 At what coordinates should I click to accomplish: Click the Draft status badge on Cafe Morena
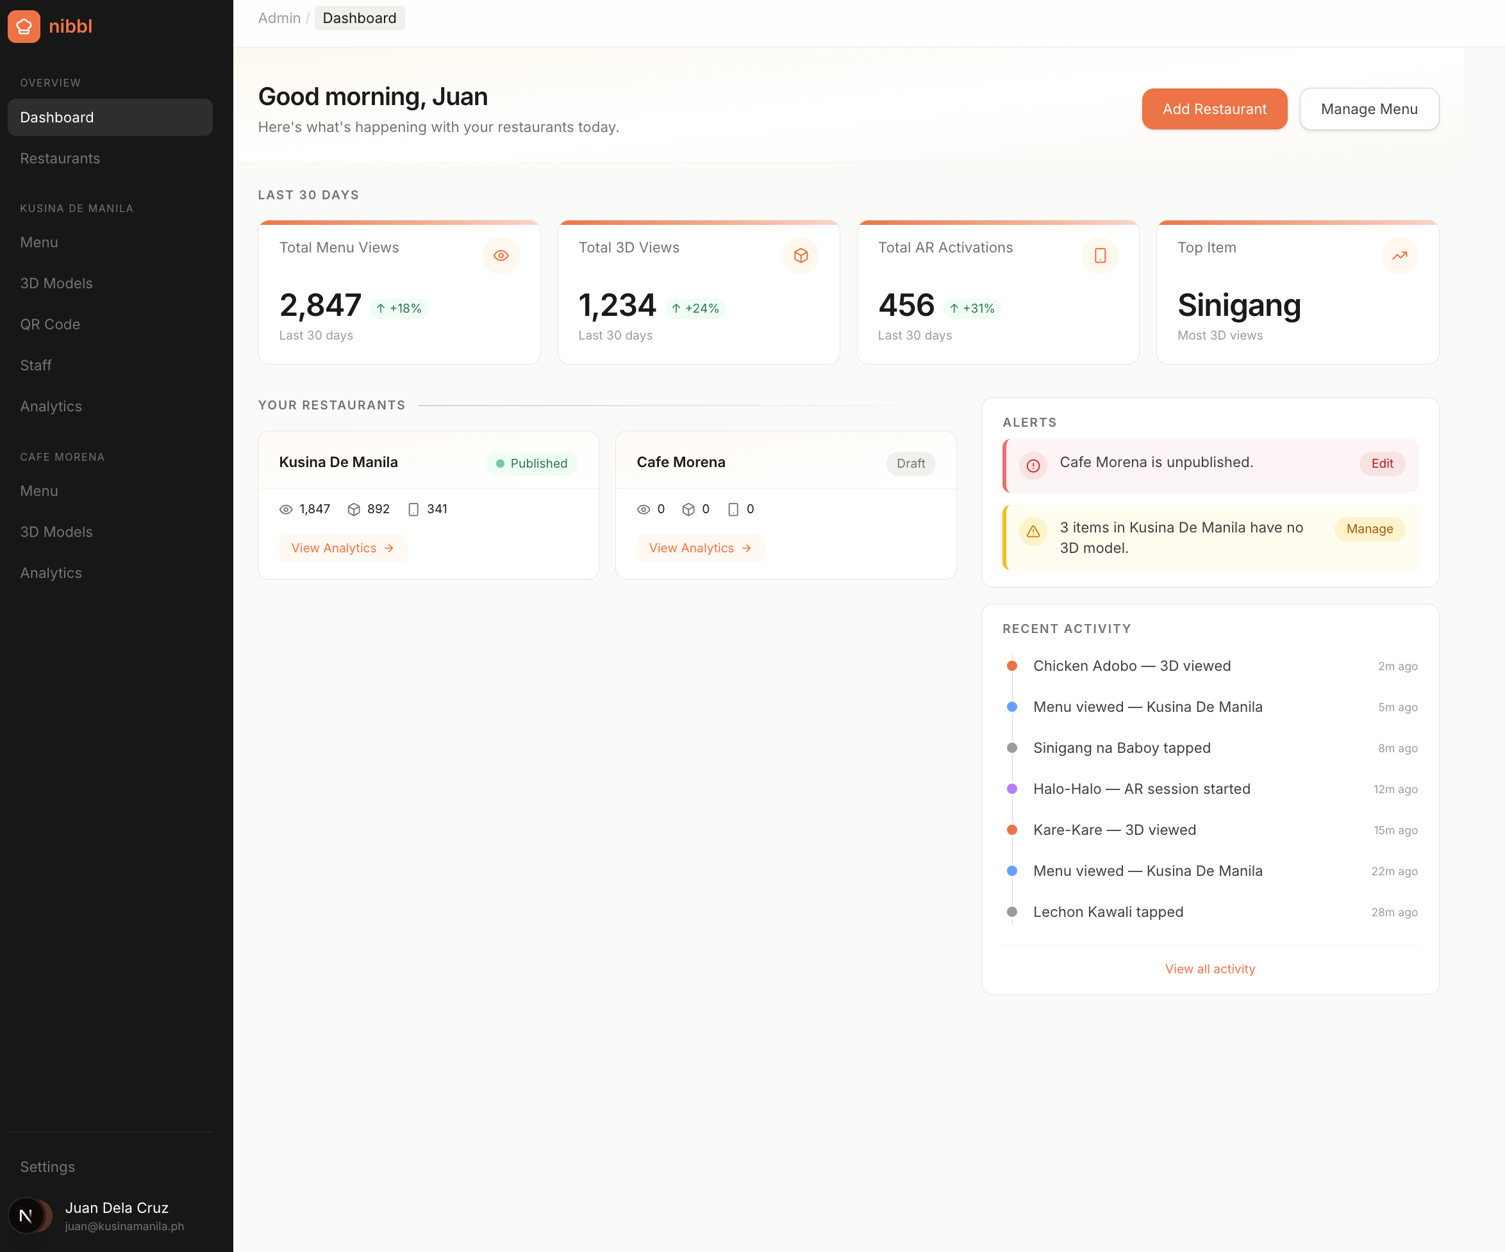[x=910, y=463]
